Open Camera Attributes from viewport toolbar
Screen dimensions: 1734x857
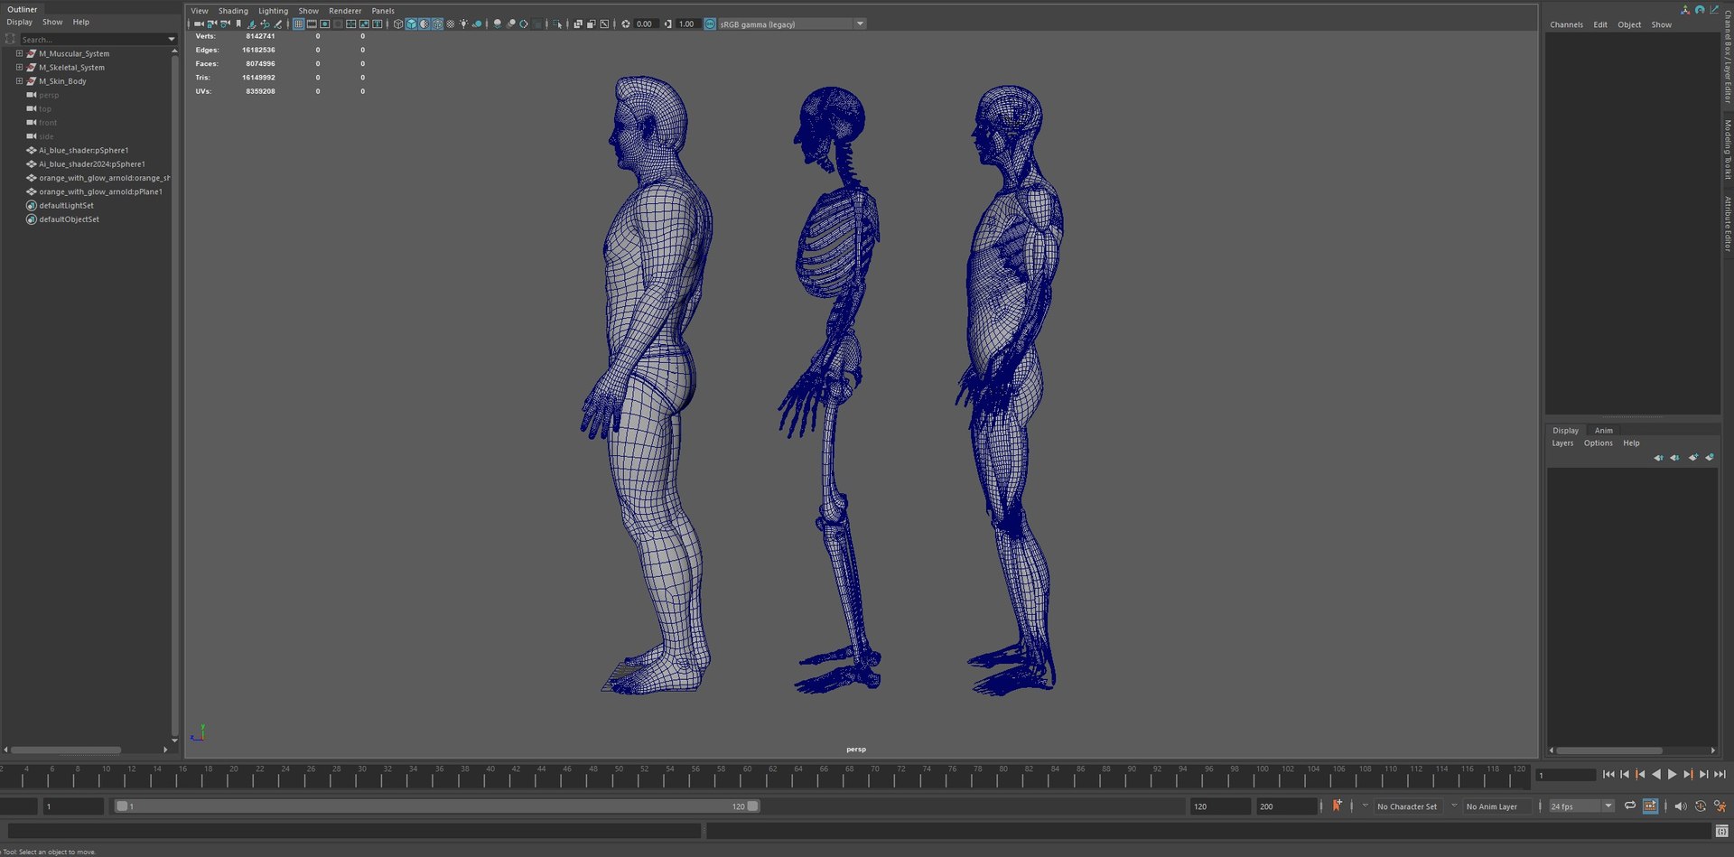(x=226, y=24)
